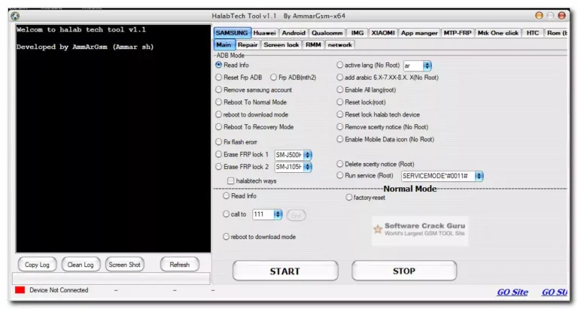
Task: Expand the active lang language dropdown
Action: point(427,65)
